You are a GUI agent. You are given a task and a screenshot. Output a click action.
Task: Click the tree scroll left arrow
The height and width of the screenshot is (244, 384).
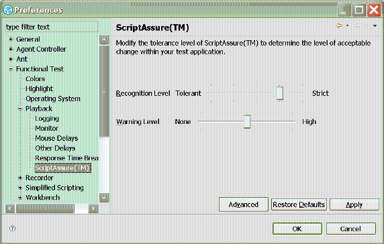tap(10, 208)
